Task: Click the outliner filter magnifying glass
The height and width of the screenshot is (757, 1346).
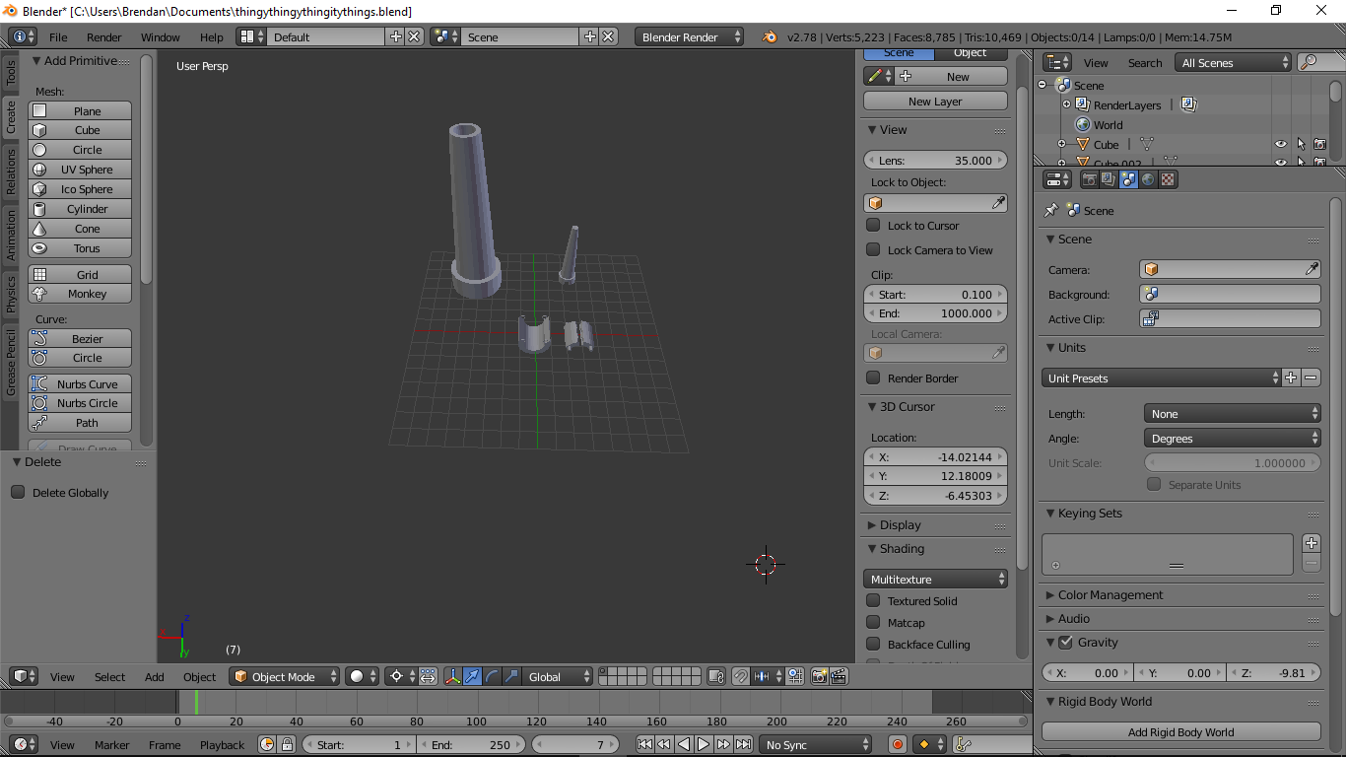Action: coord(1310,62)
